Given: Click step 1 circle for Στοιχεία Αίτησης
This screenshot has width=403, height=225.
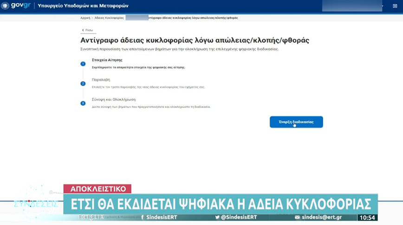Looking at the screenshot, I should [x=83, y=64].
